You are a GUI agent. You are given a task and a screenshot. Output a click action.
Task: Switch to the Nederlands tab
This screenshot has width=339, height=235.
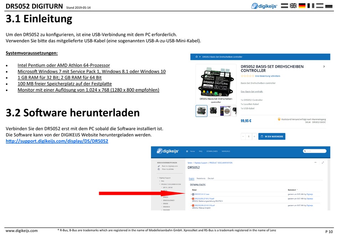(x=201, y=178)
